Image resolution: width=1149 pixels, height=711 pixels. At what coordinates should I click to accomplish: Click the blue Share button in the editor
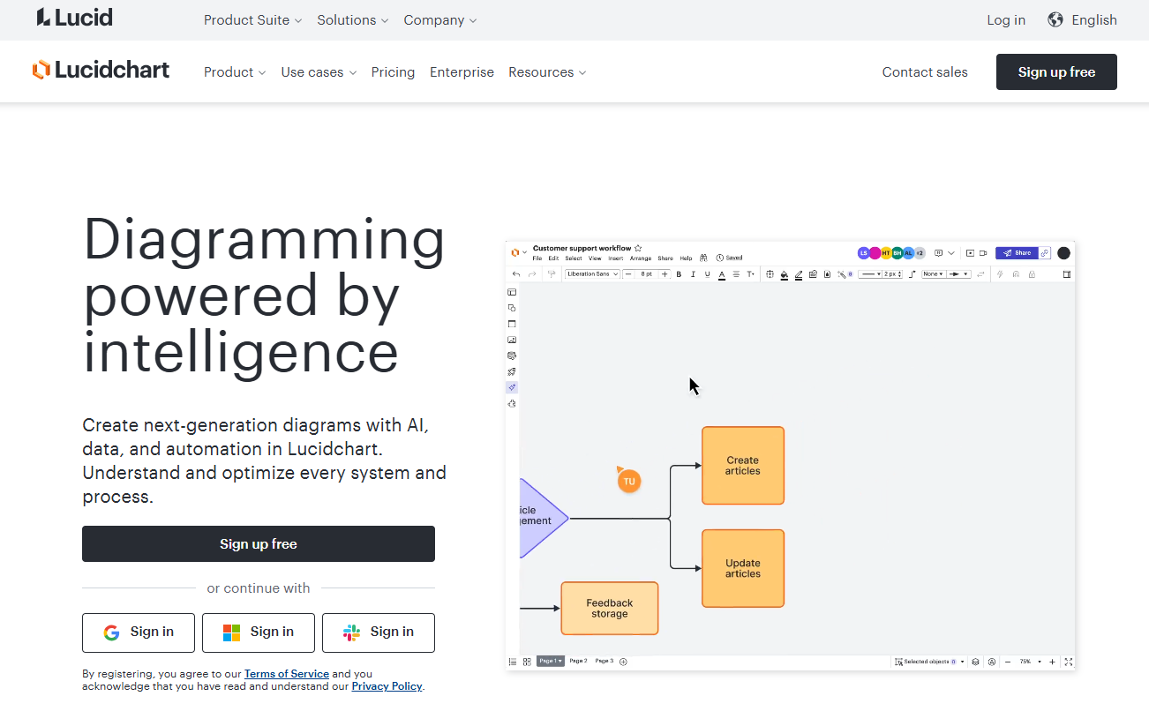tap(1017, 253)
